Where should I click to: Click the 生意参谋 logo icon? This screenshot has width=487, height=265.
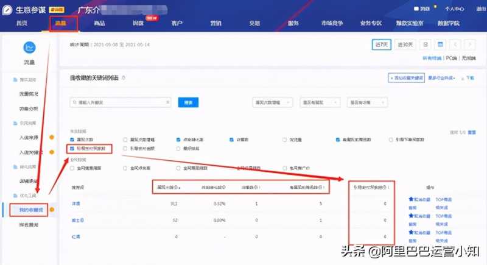tap(7, 10)
